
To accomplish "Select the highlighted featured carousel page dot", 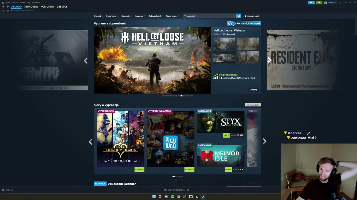I will click(x=181, y=96).
